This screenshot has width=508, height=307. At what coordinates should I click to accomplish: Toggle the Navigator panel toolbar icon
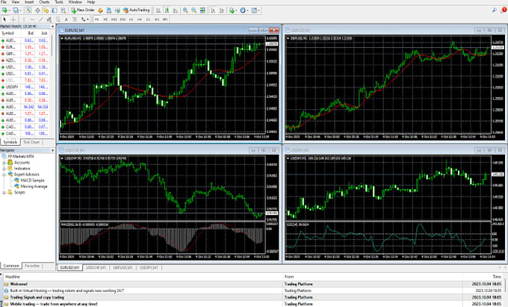tap(46, 10)
